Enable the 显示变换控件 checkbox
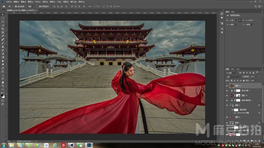This screenshot has height=148, width=264. (37, 6)
